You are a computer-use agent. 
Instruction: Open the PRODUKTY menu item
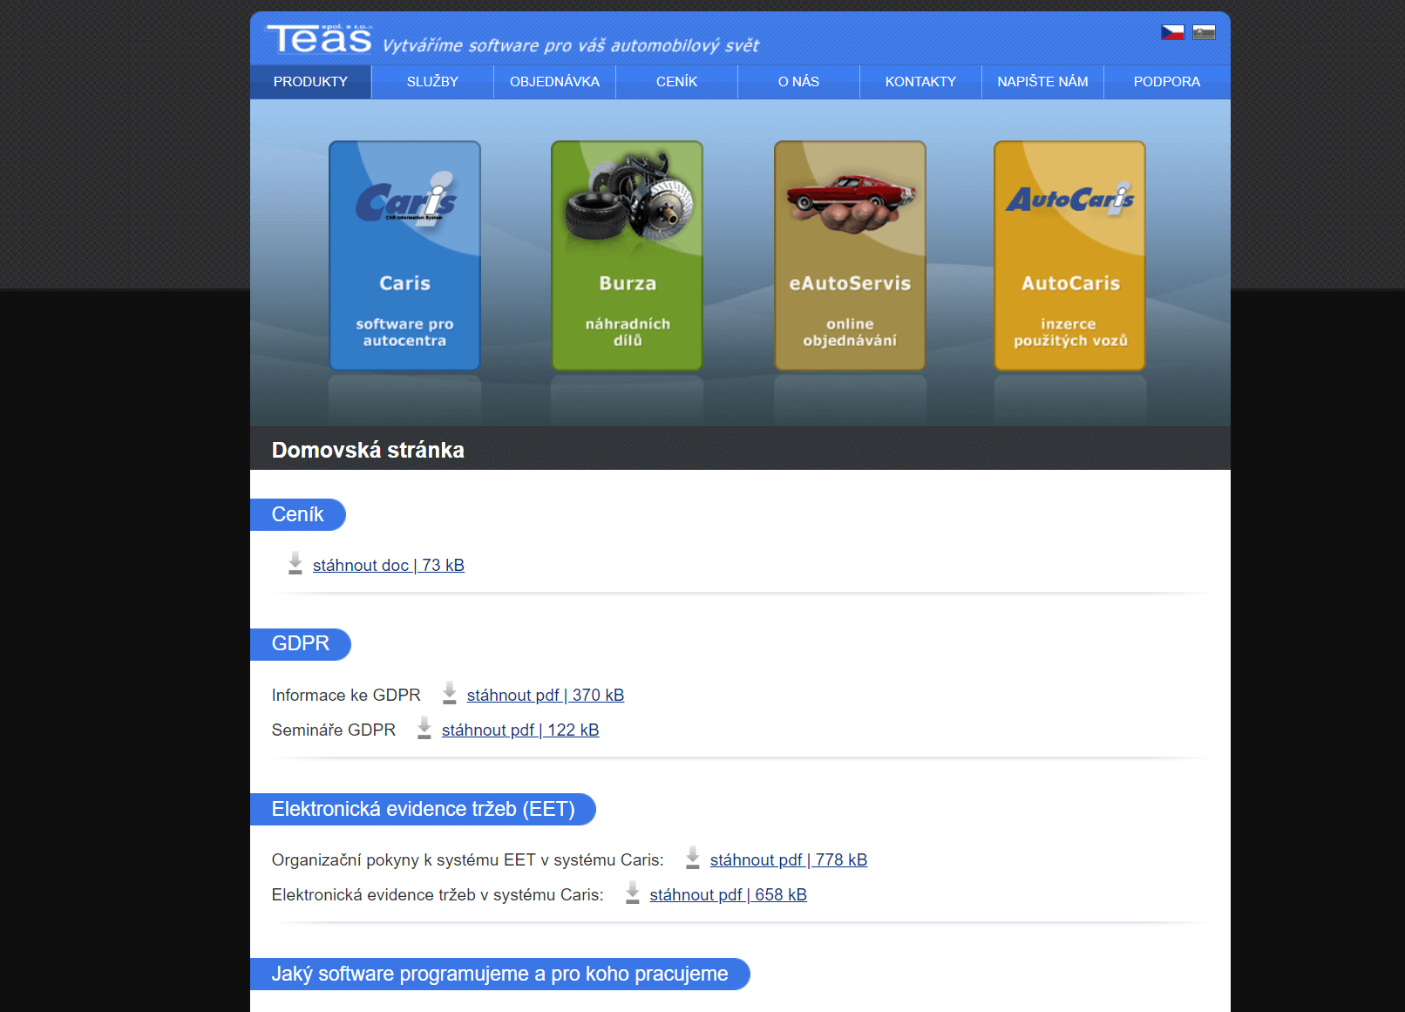pyautogui.click(x=310, y=82)
